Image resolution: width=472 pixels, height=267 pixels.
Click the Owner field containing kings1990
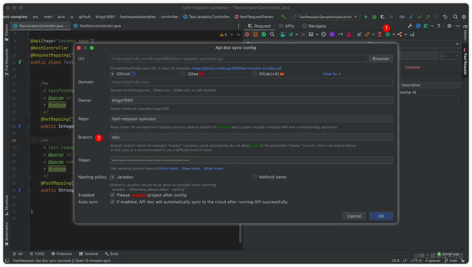coord(251,100)
